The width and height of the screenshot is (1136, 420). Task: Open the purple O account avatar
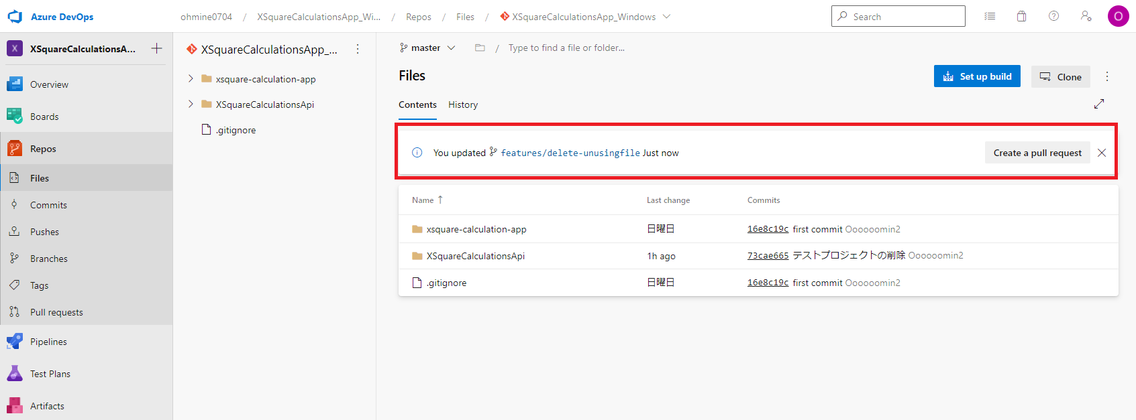1118,16
